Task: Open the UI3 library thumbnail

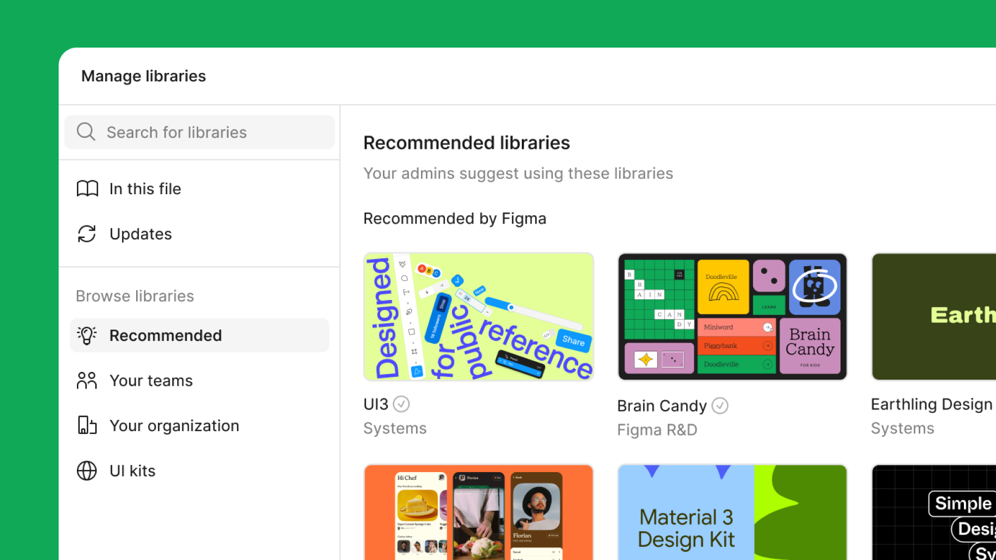Action: coord(478,317)
